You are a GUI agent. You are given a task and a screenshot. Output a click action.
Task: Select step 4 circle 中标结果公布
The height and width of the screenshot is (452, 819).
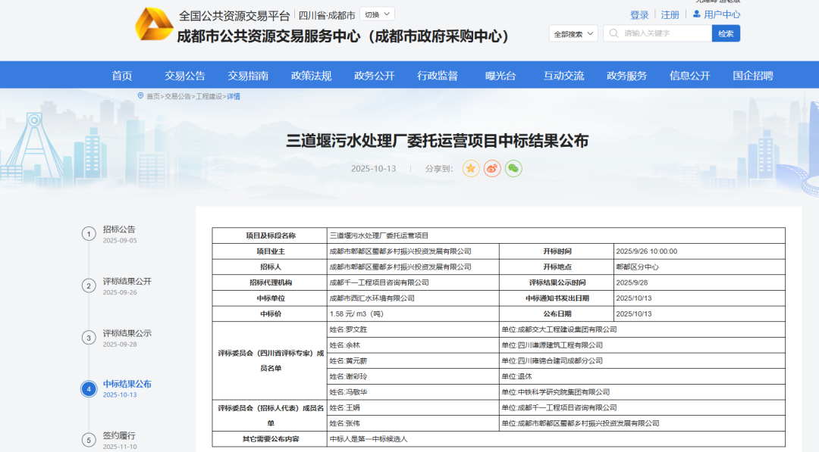tap(89, 389)
